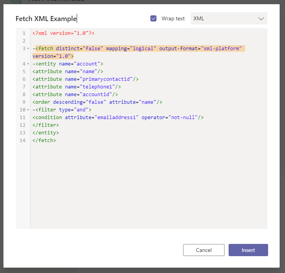Click the Fetch XML Example title field
Screen dimensions: 285x273
click(46, 19)
